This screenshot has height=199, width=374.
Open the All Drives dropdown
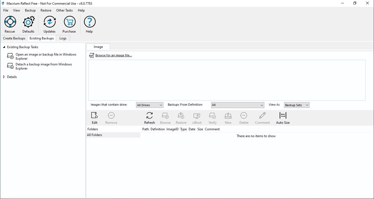[x=150, y=105]
